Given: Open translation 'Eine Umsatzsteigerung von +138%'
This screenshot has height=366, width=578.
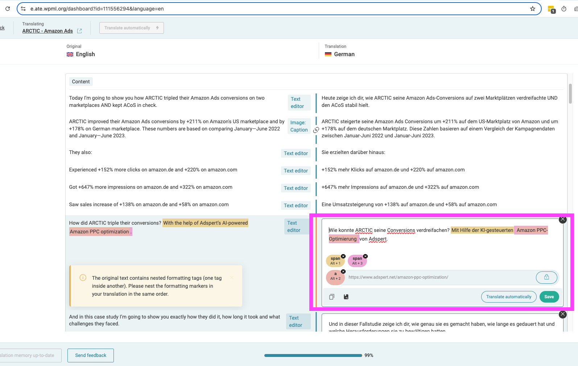Looking at the screenshot, I should pyautogui.click(x=409, y=204).
